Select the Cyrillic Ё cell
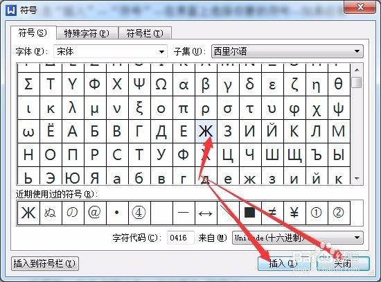This screenshot has height=282, width=381. [51, 131]
